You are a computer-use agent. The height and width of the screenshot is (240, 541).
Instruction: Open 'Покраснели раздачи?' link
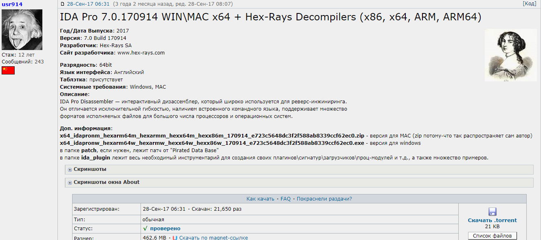click(324, 199)
